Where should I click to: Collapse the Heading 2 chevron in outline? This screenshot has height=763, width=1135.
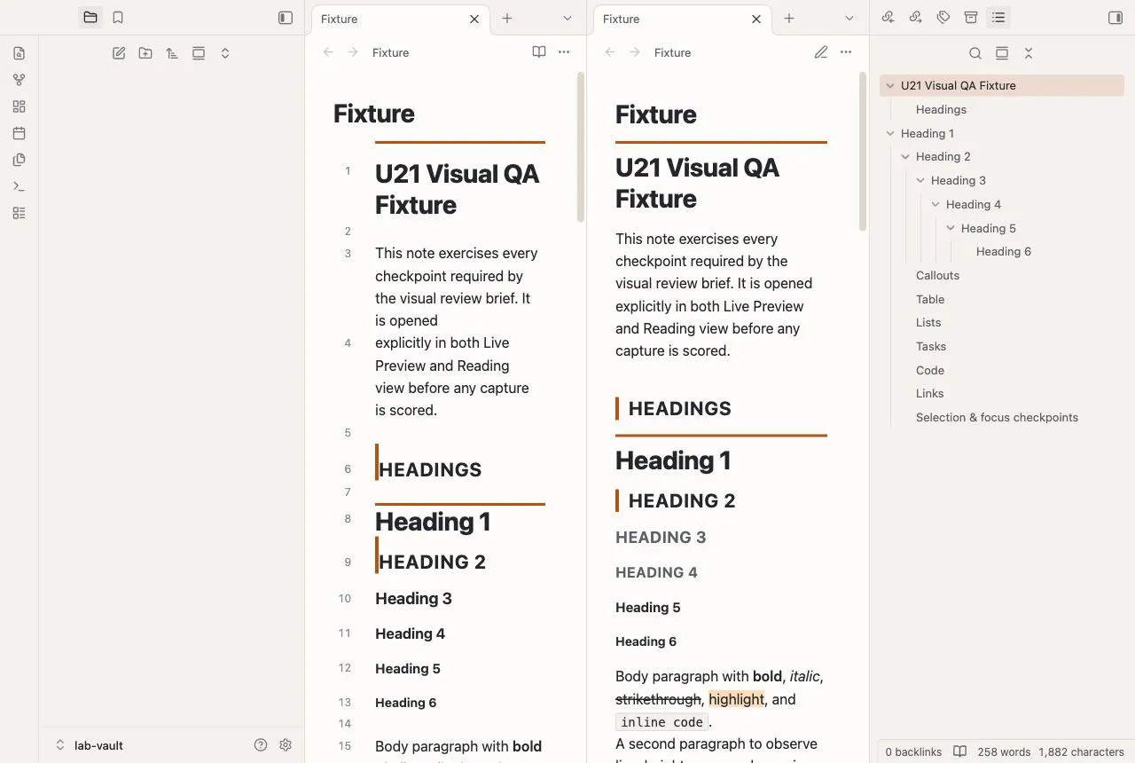click(905, 157)
